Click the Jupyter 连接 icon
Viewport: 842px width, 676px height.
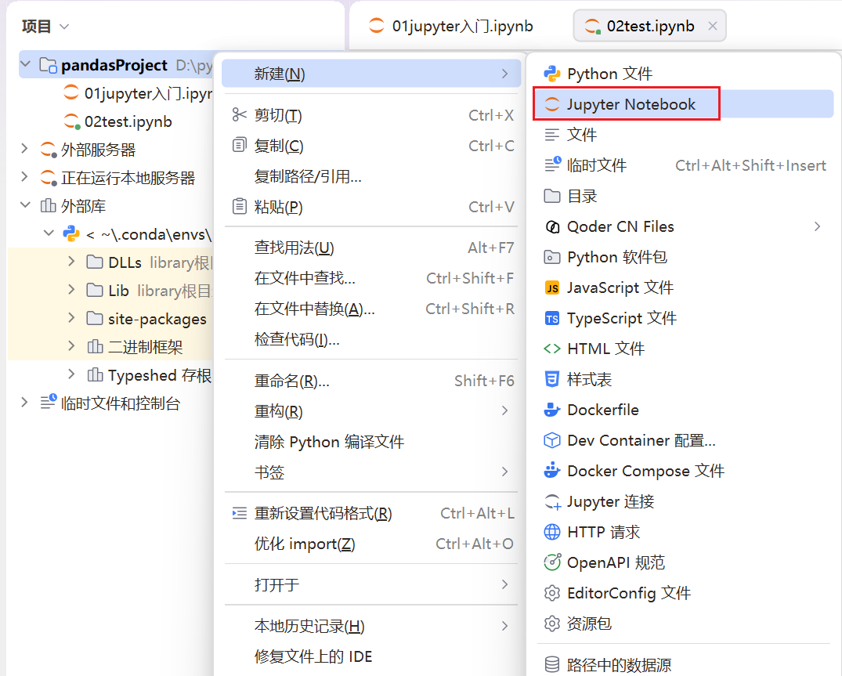(x=552, y=501)
